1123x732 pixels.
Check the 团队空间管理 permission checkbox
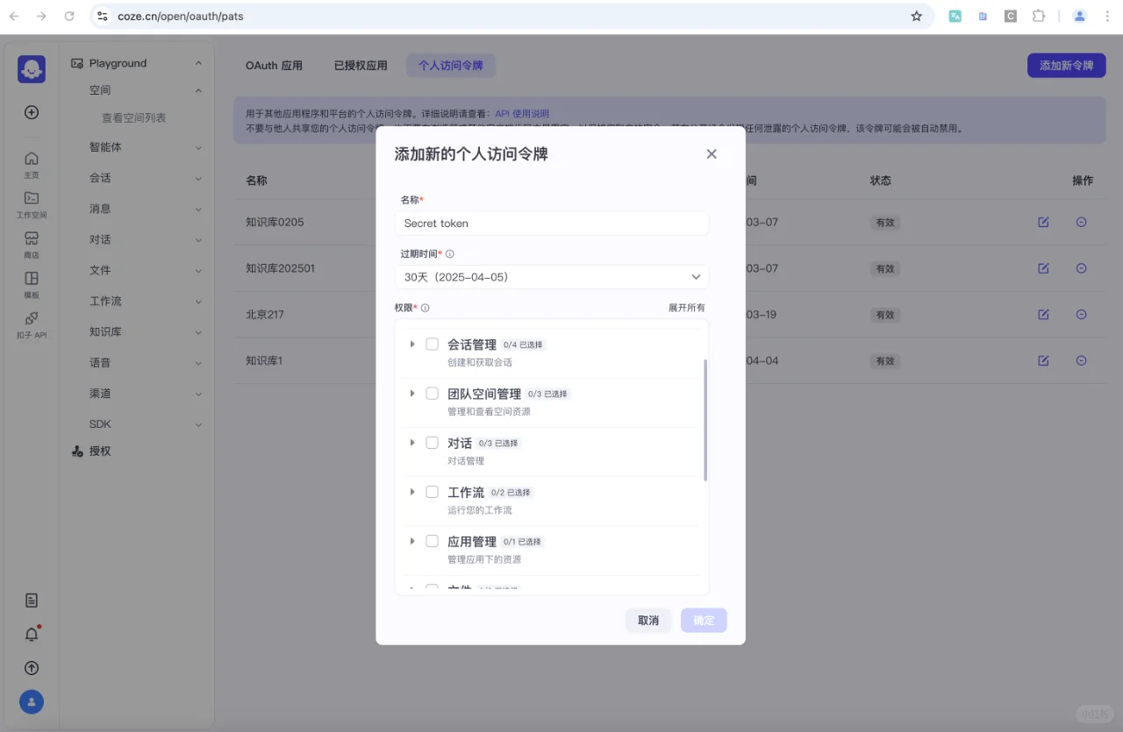pyautogui.click(x=432, y=393)
